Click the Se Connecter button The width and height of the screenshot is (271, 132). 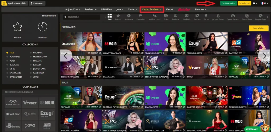pyautogui.click(x=228, y=3)
